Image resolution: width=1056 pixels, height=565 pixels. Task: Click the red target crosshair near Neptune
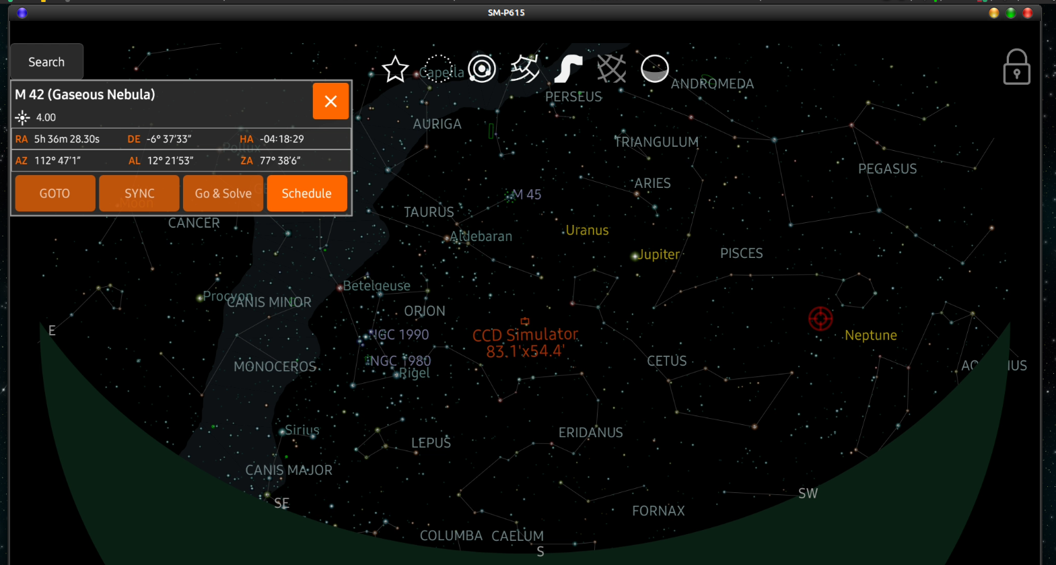[x=820, y=319]
